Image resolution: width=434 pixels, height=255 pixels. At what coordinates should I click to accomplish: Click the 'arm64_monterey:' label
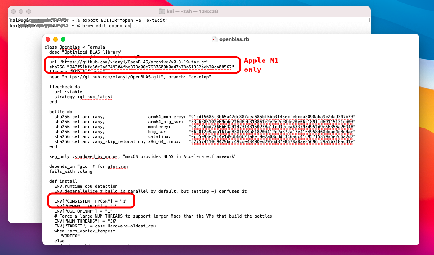(x=167, y=117)
